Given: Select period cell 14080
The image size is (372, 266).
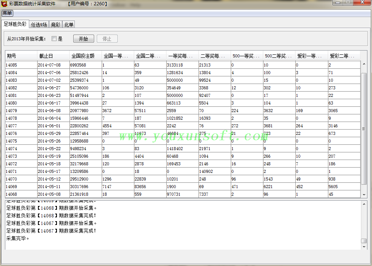Looking at the screenshot, I should click(x=21, y=103).
